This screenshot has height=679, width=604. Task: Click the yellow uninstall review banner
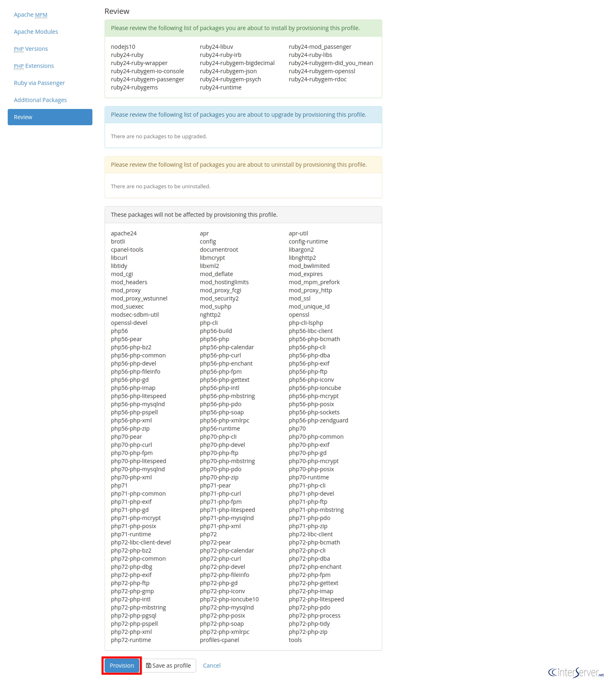pos(243,165)
